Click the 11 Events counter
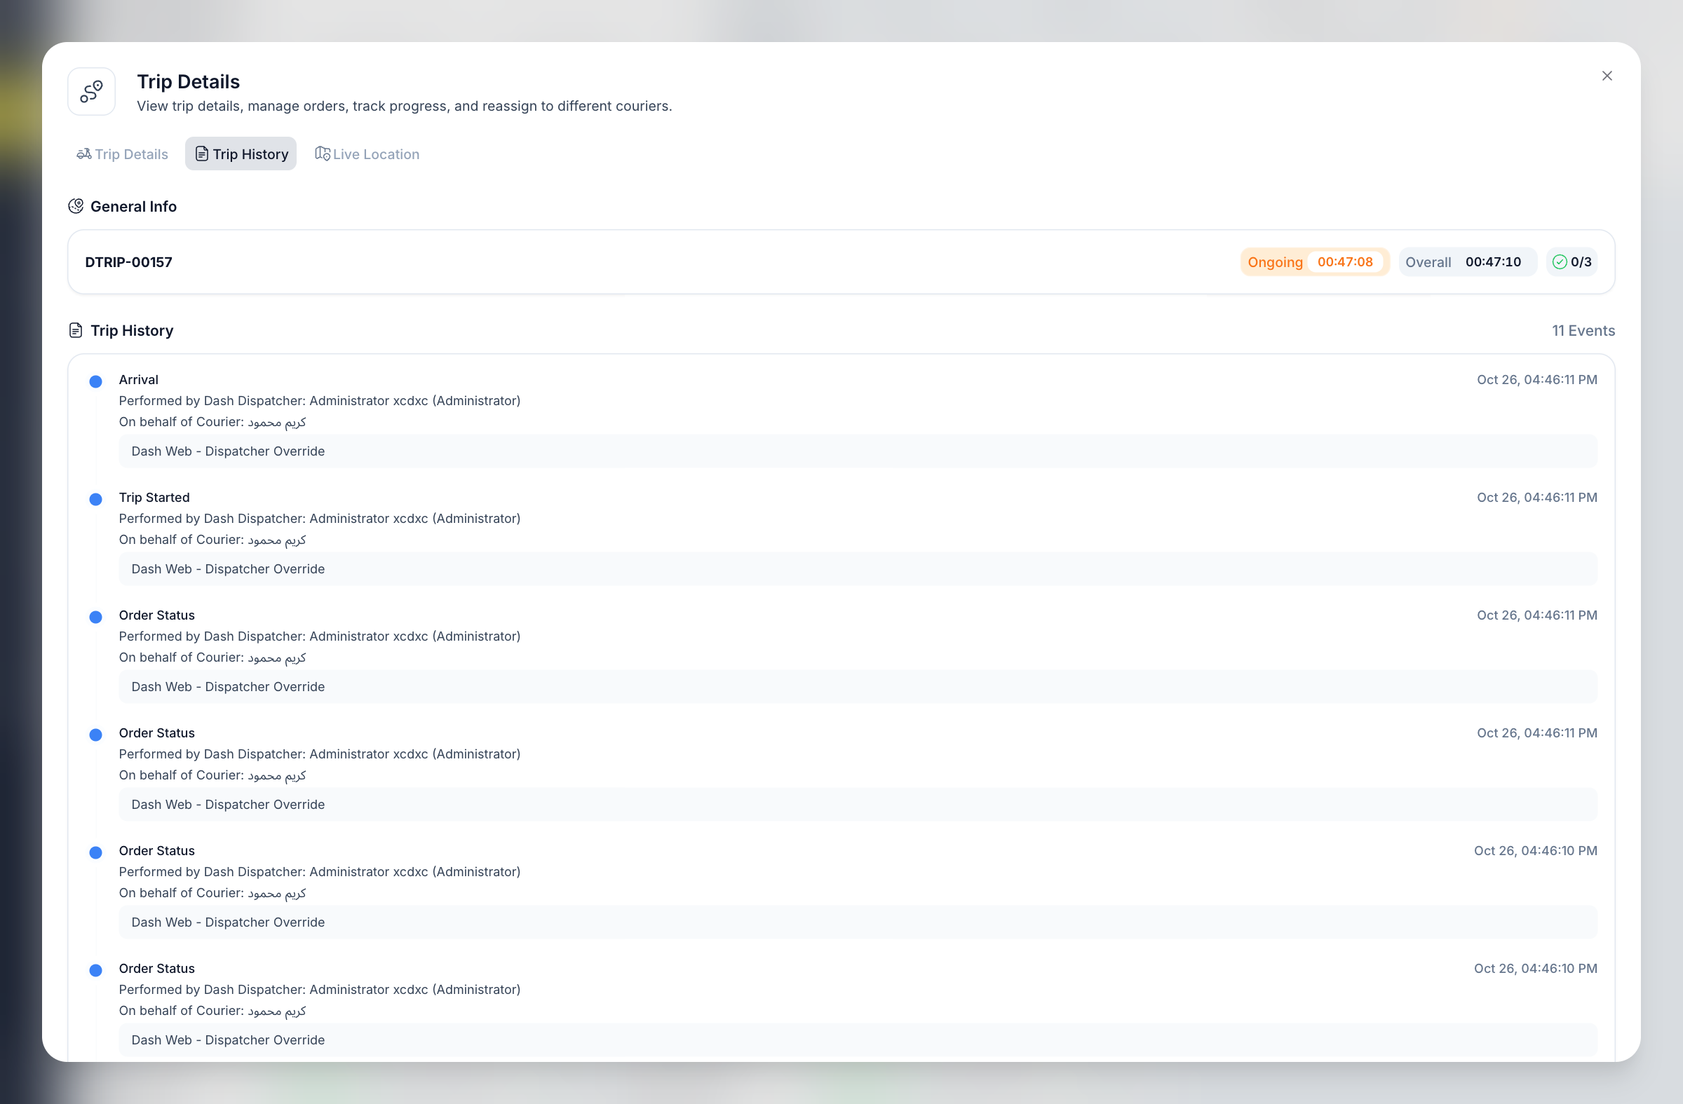This screenshot has width=1683, height=1104. 1583,330
